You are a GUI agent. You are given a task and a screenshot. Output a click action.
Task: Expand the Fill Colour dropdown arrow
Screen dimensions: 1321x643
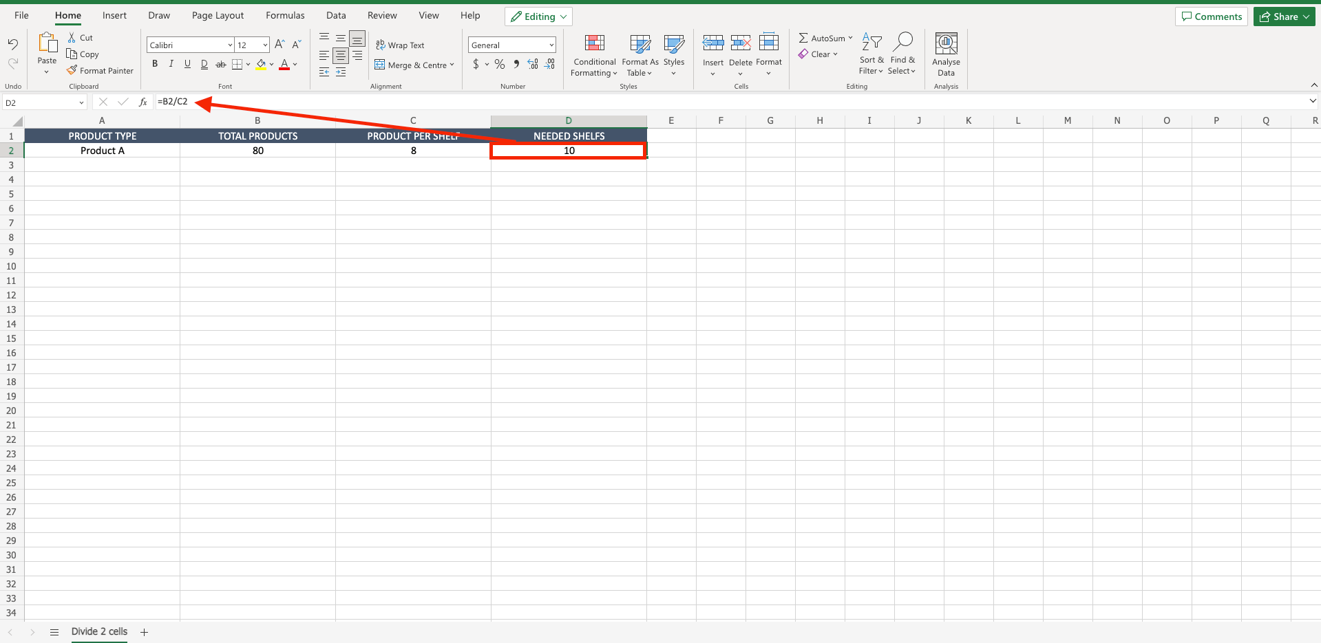[271, 65]
